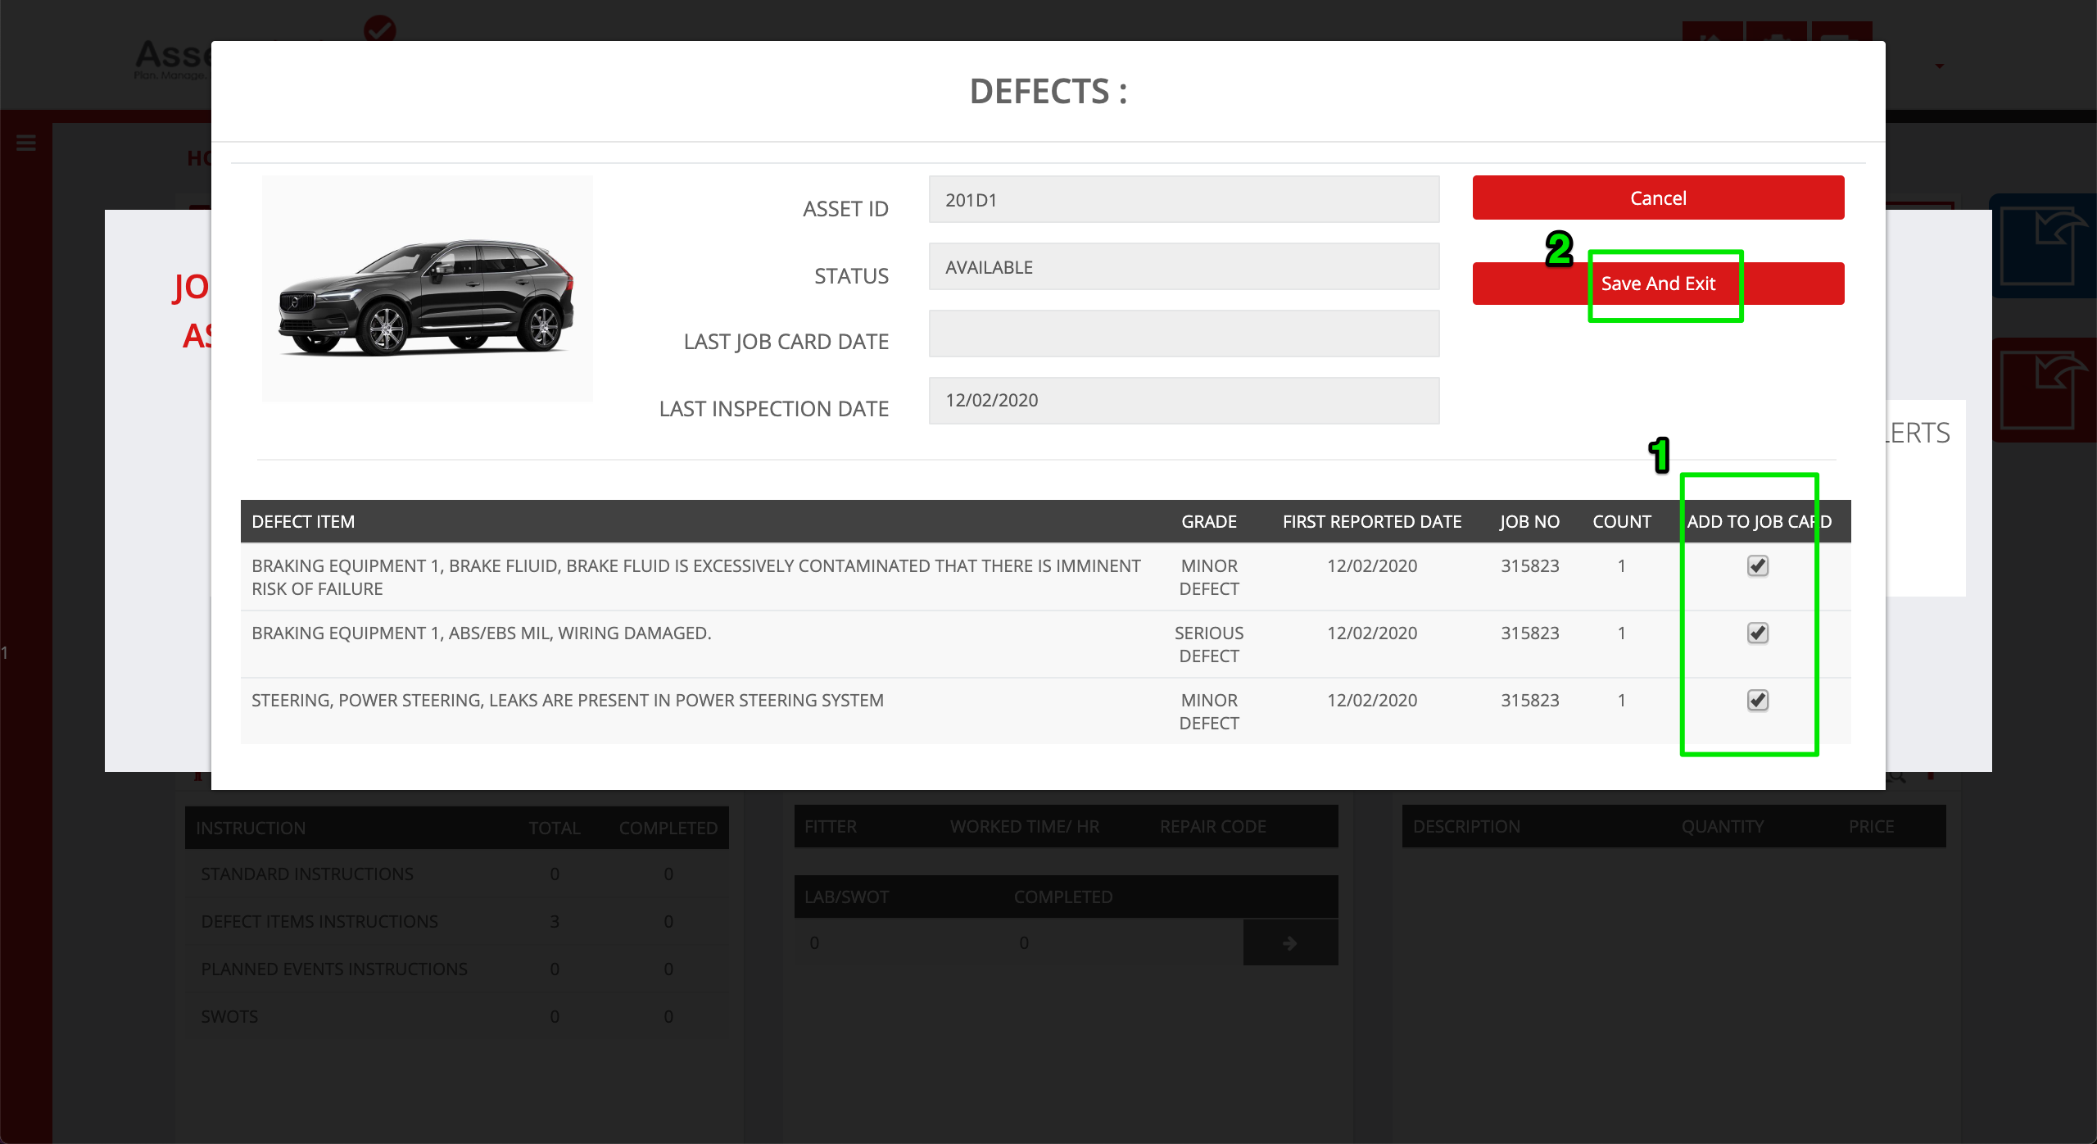Click job number 315823 in the brake fluid row
This screenshot has height=1144, width=2097.
1530,565
